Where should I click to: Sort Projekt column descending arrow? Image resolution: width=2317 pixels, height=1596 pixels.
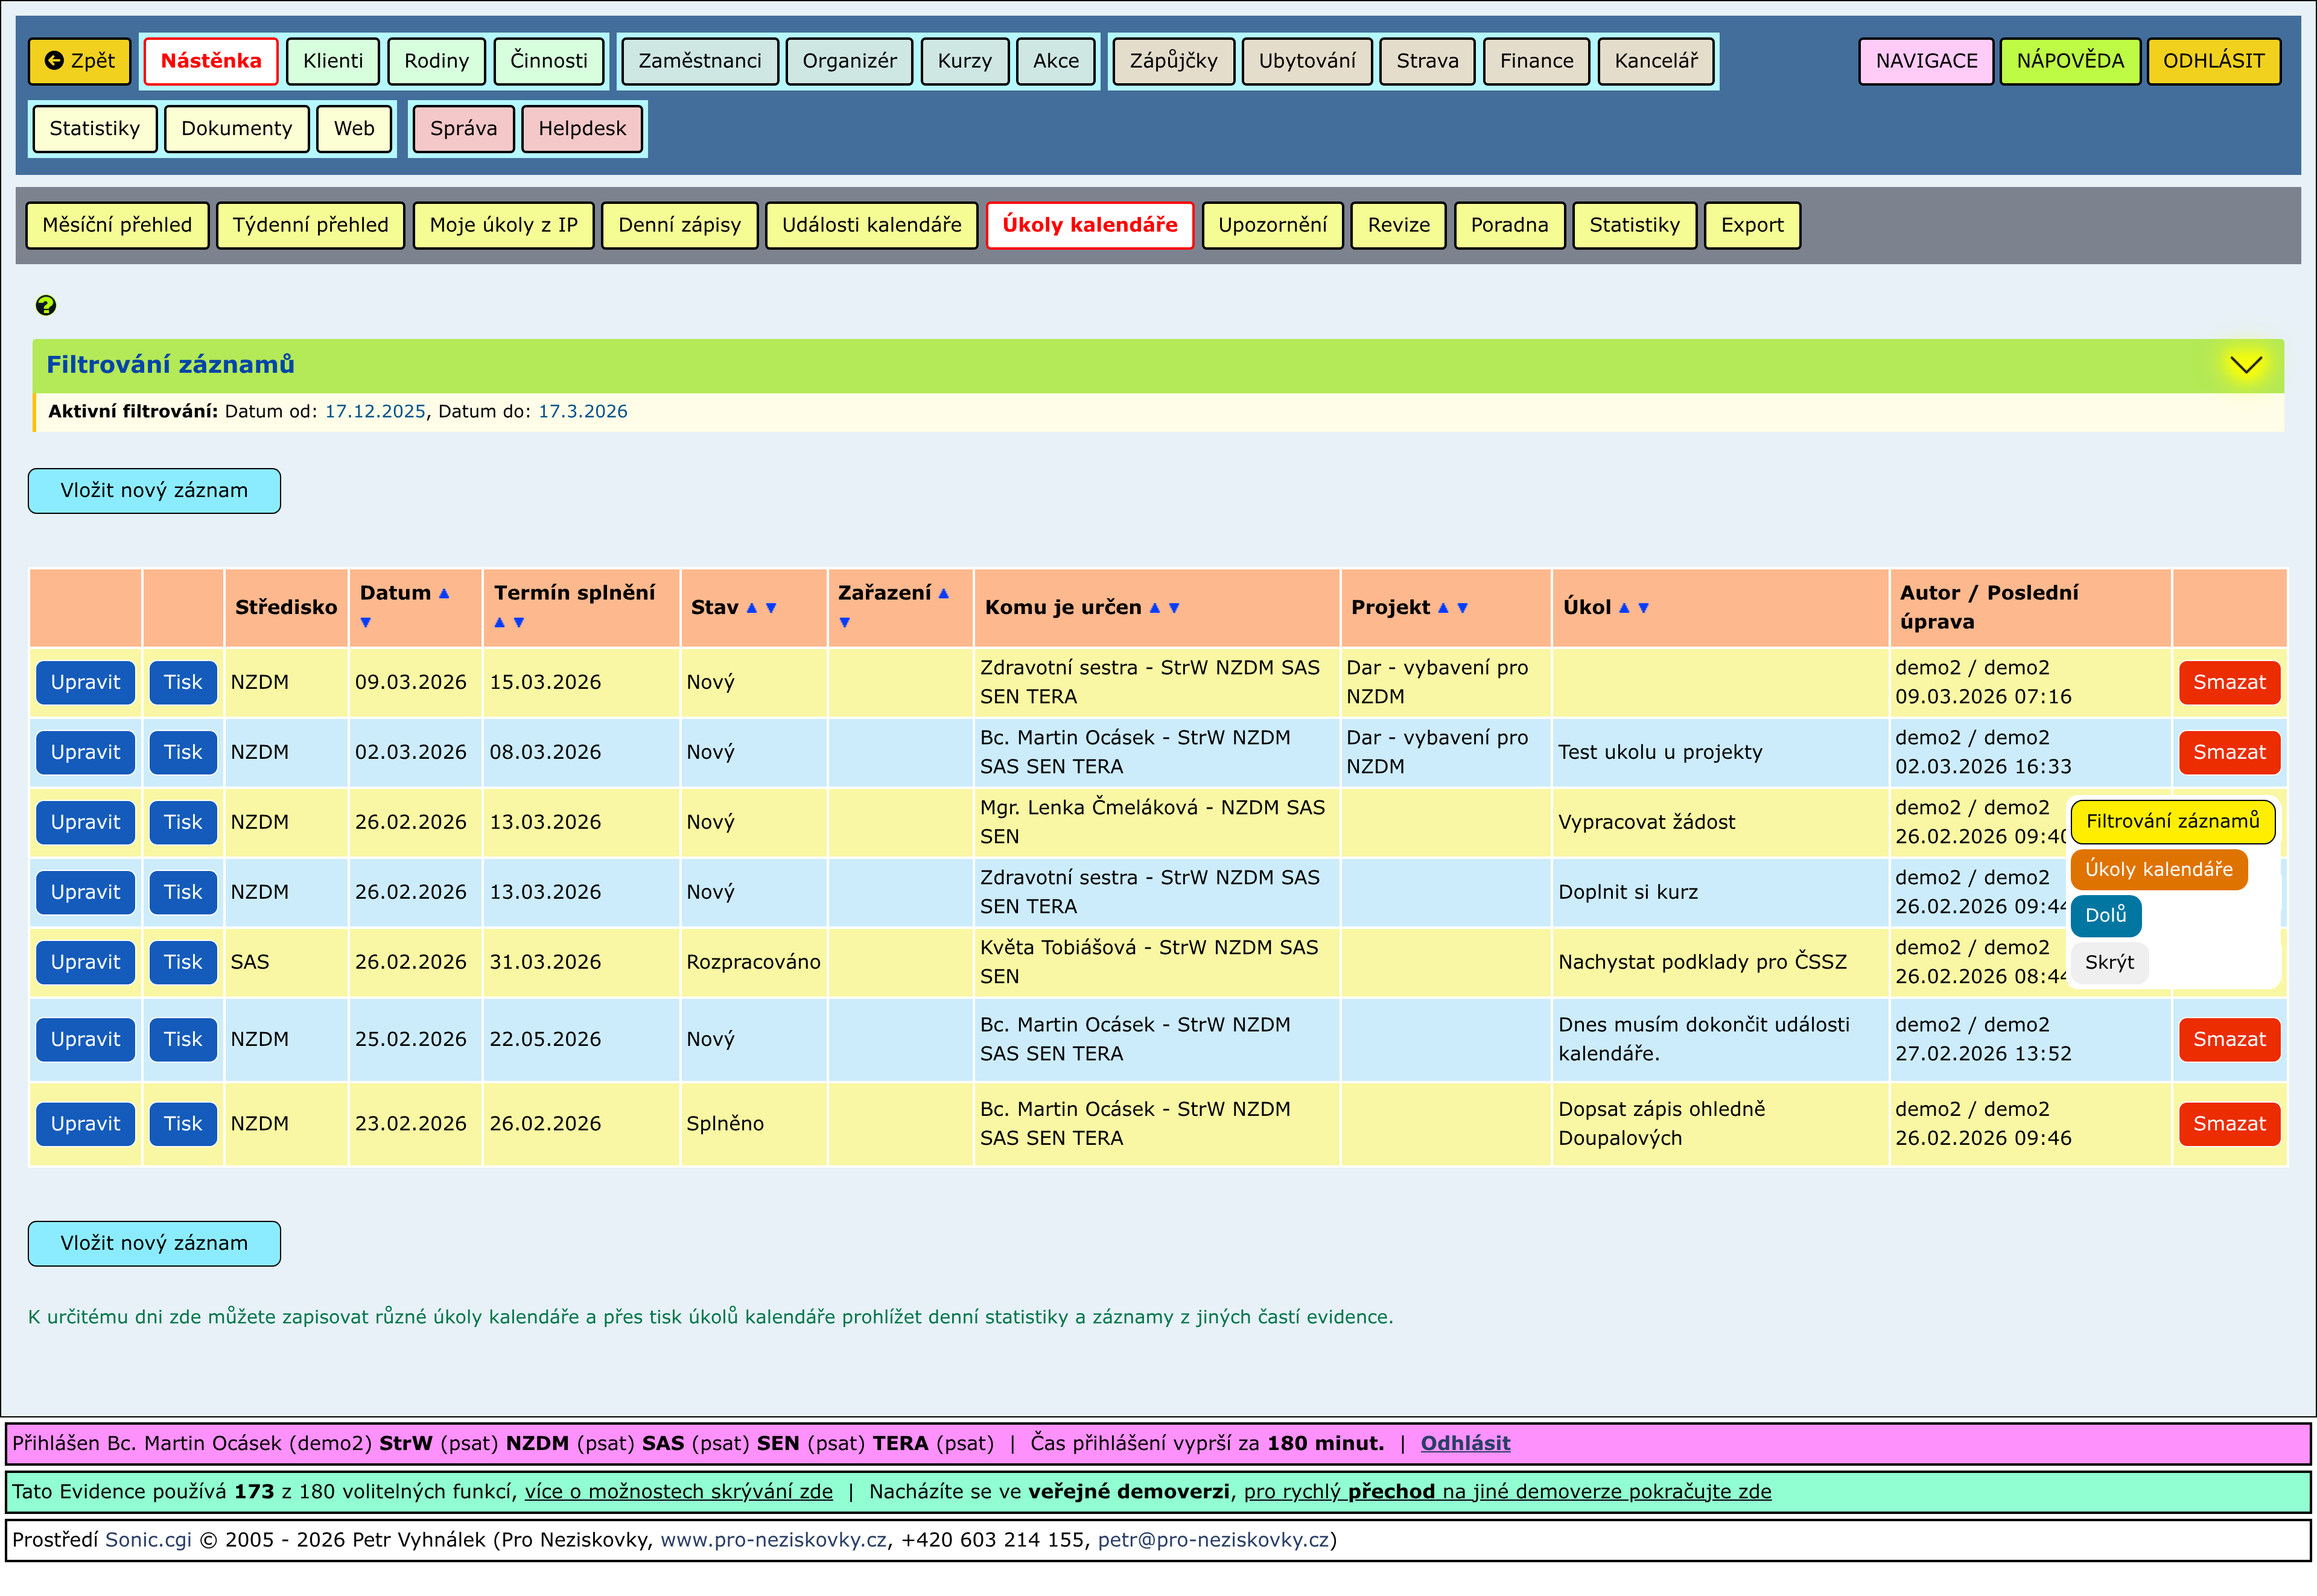(x=1463, y=608)
